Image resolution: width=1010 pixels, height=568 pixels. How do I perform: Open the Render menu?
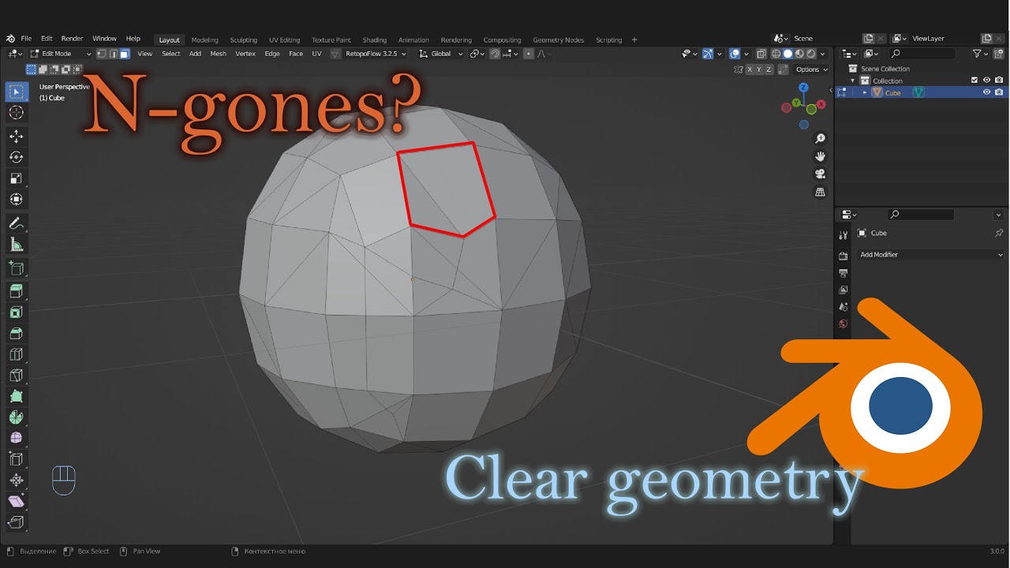pyautogui.click(x=72, y=38)
